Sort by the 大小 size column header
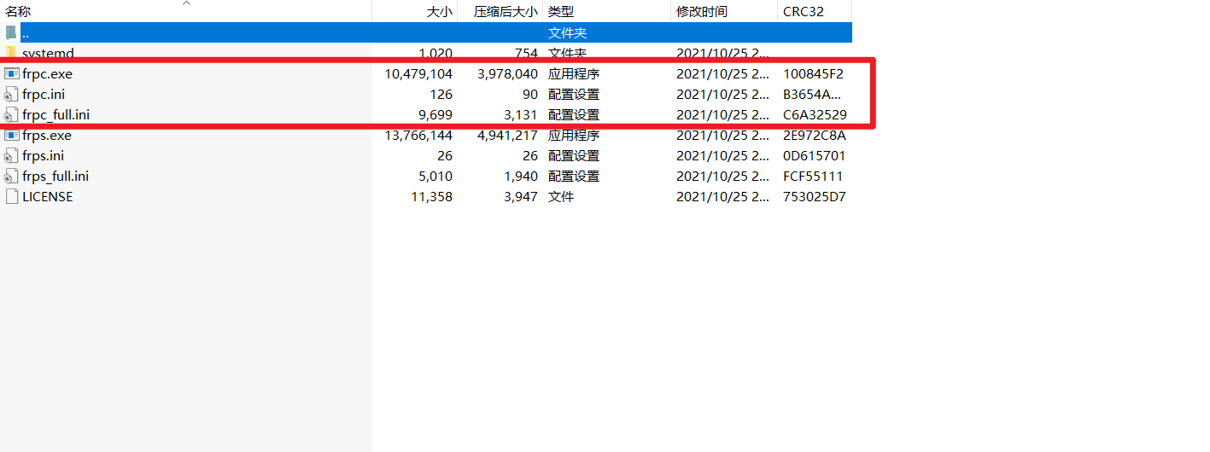The height and width of the screenshot is (452, 1210). [439, 12]
